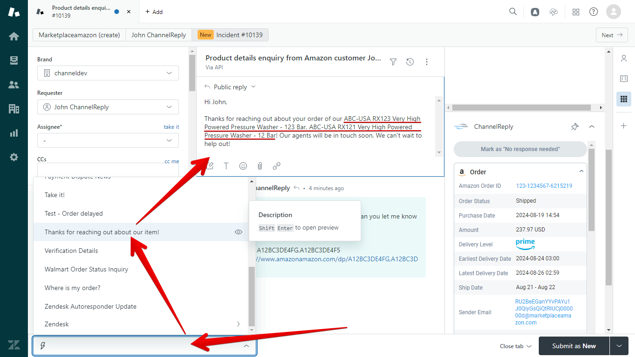
Task: Select Walmart Order Status Inquiry macro
Action: pos(141,269)
